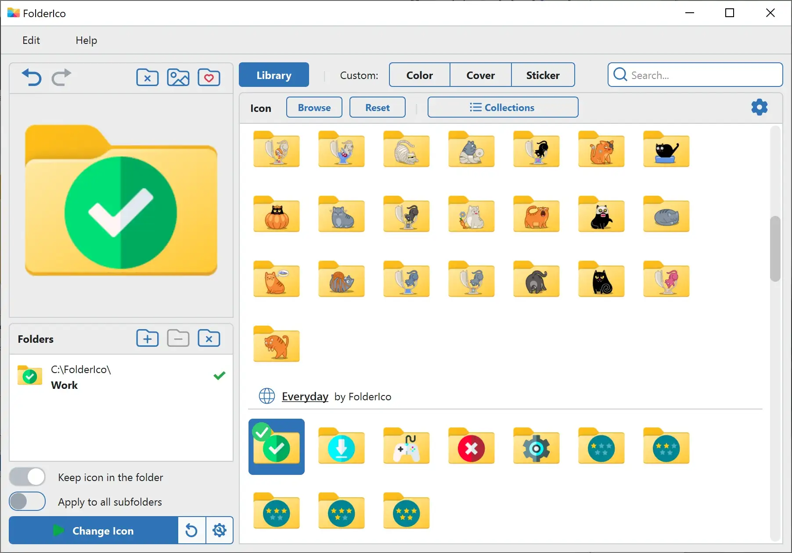The height and width of the screenshot is (553, 792).
Task: Switch to the Library tab
Action: point(274,75)
